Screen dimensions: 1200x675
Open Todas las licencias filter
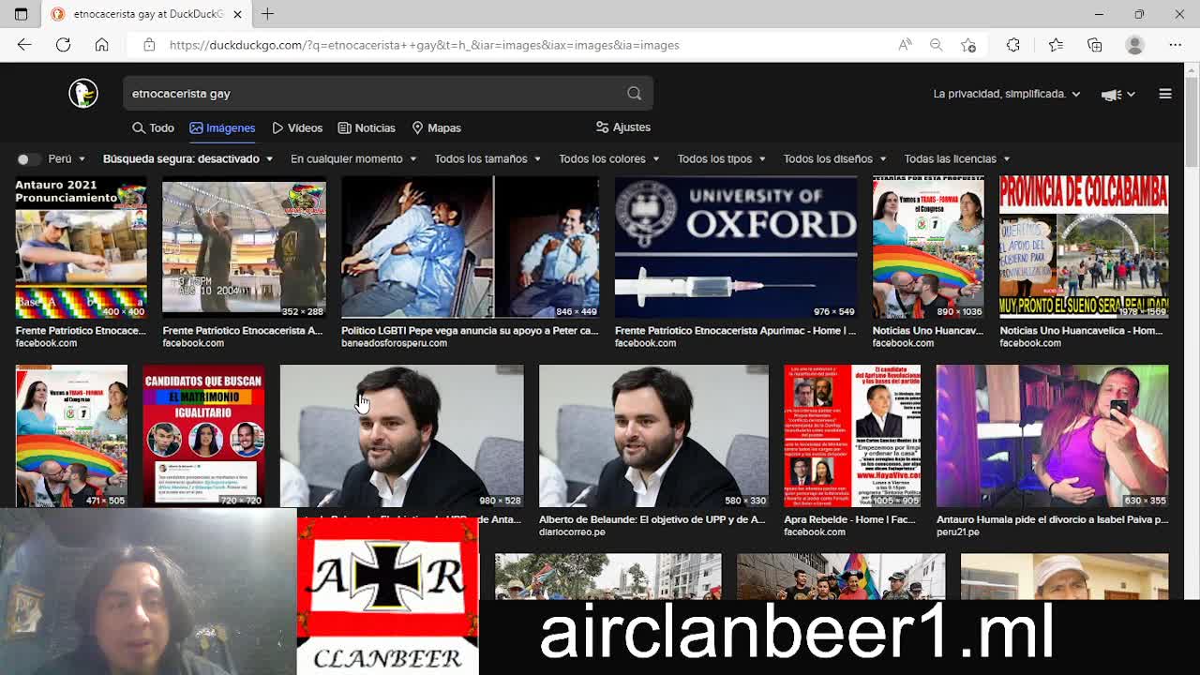pos(957,159)
